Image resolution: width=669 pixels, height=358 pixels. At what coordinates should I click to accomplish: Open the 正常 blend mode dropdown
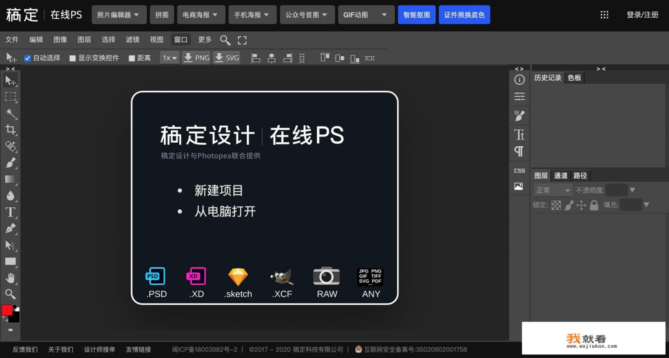click(553, 190)
